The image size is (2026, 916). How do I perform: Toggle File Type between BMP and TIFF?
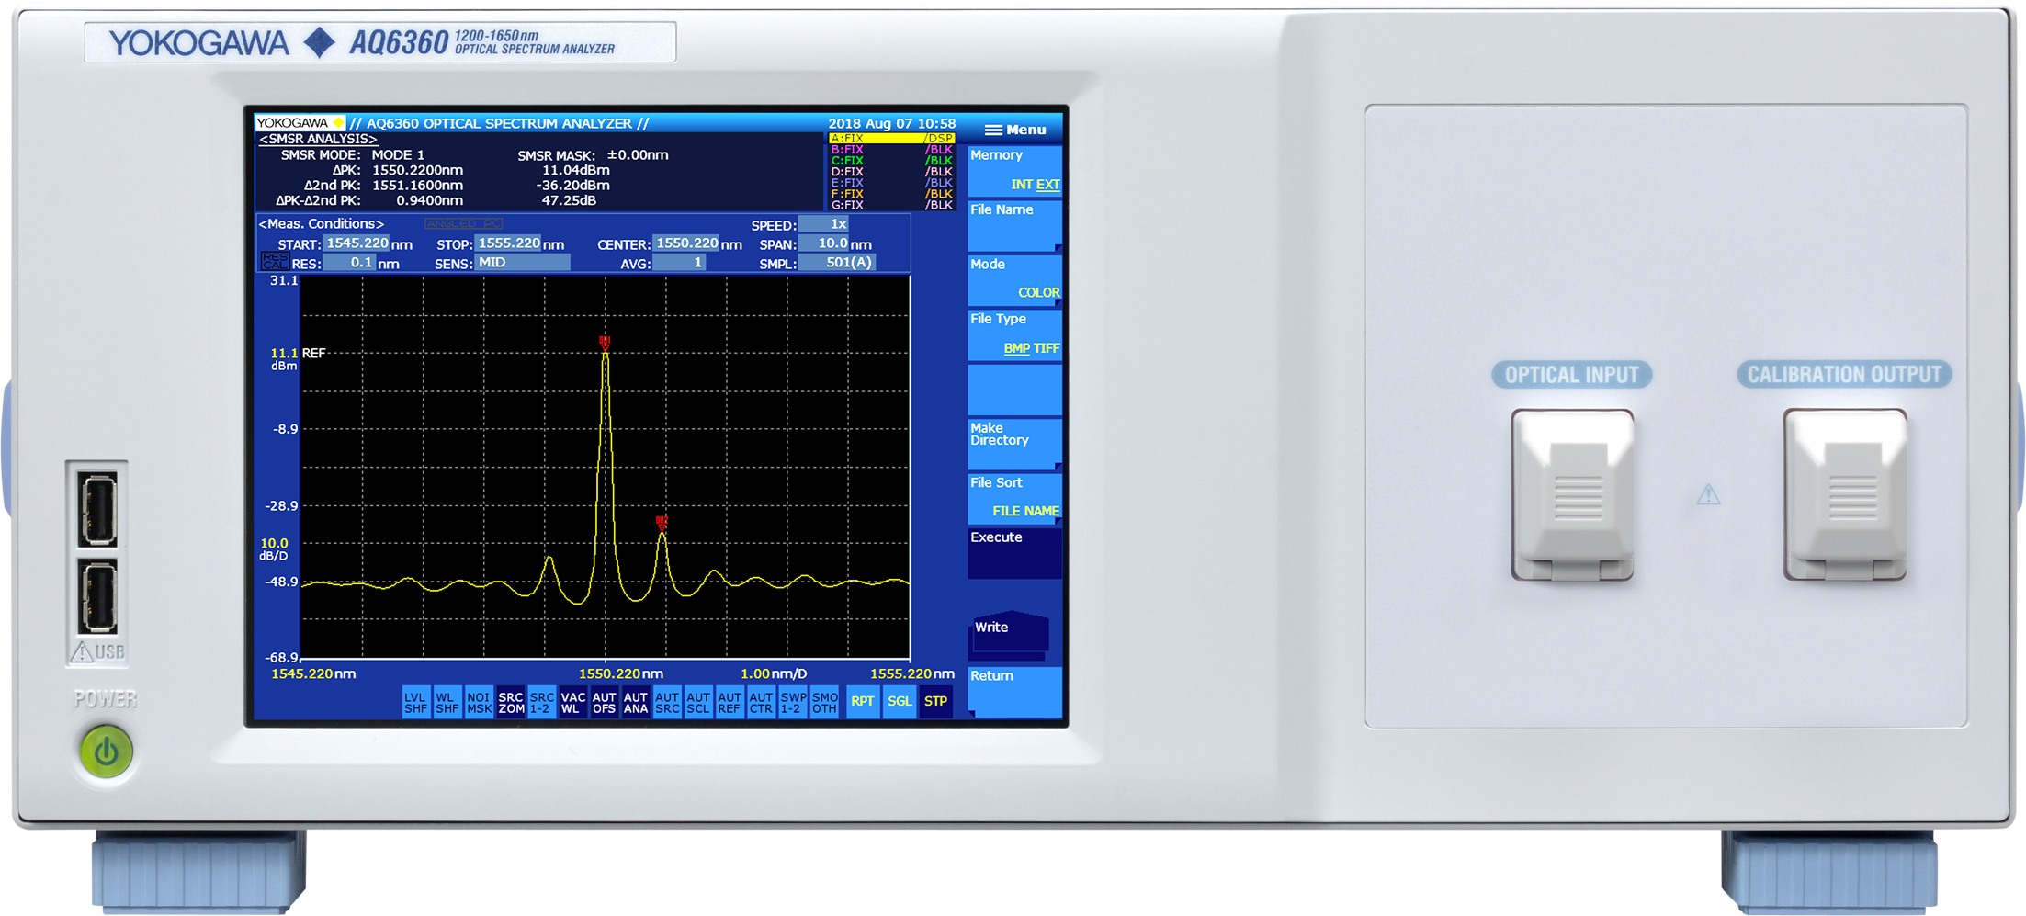(1014, 334)
